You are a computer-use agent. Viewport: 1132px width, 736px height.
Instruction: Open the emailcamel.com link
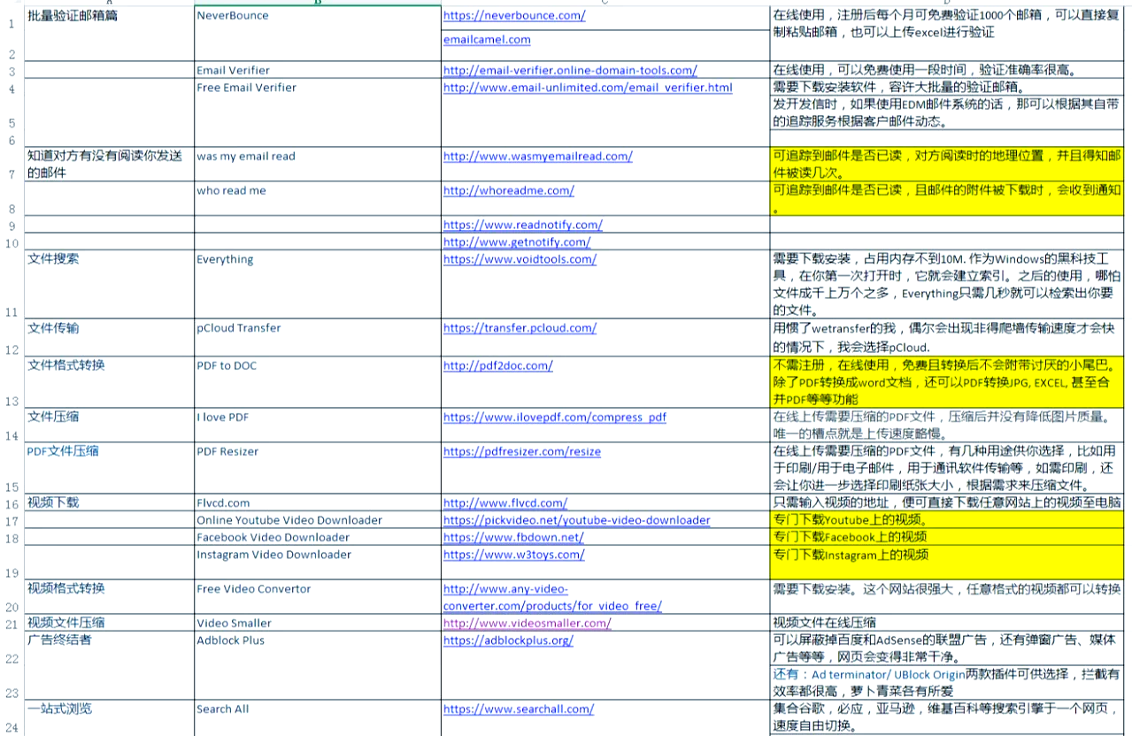click(x=487, y=40)
